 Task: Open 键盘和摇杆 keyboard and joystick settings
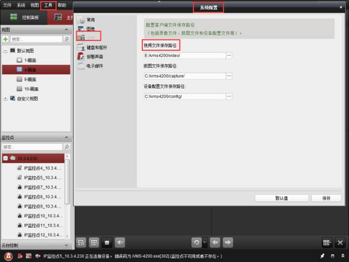coord(97,47)
